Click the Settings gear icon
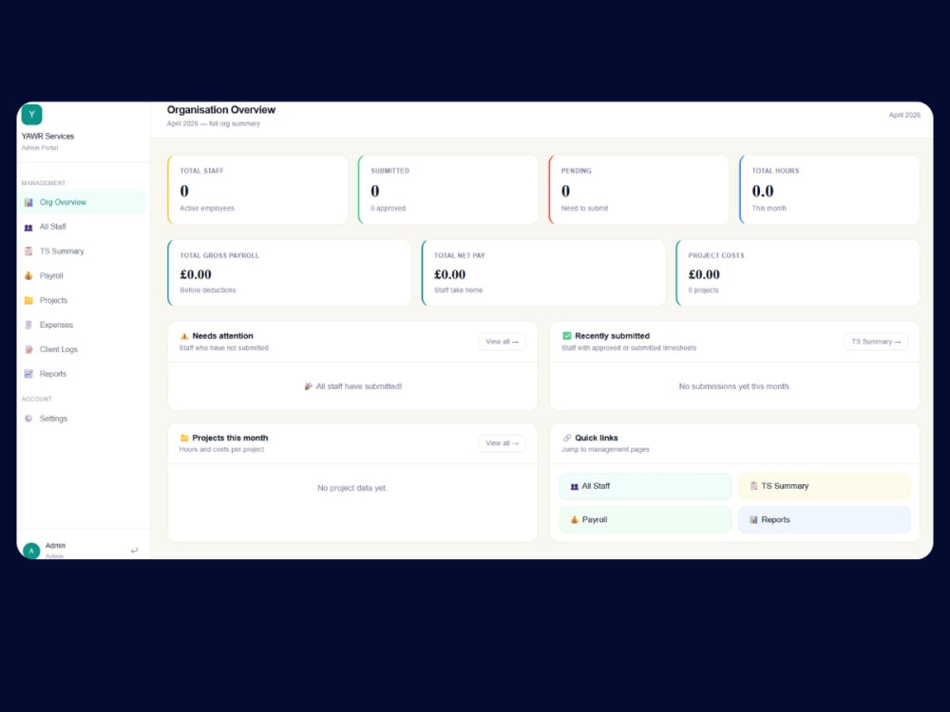Image resolution: width=950 pixels, height=712 pixels. (x=28, y=419)
